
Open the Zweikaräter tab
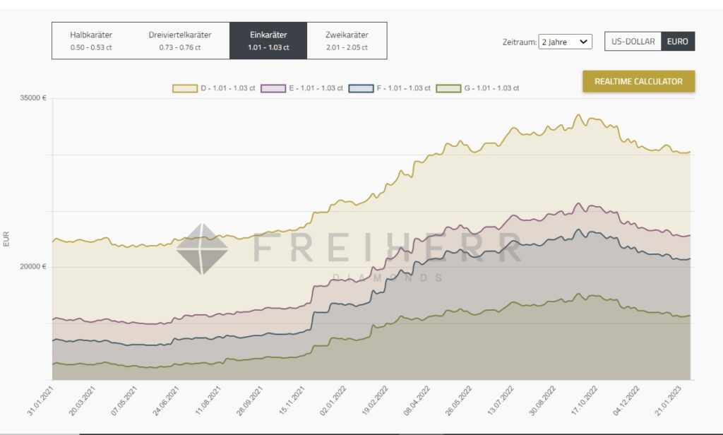tap(347, 40)
